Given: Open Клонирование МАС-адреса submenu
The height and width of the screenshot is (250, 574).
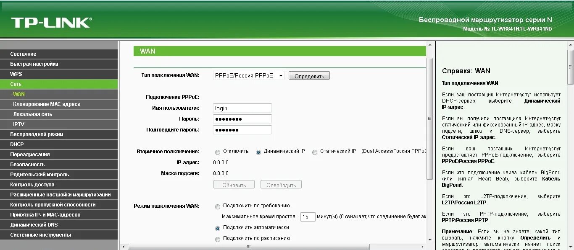Looking at the screenshot, I should [59, 104].
